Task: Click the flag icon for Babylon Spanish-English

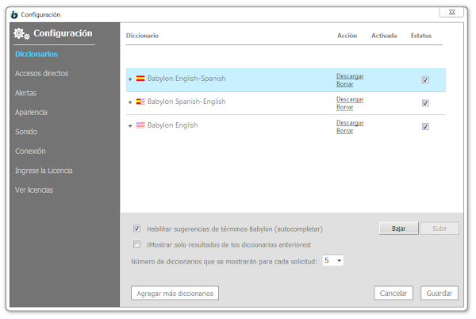Action: pyautogui.click(x=140, y=102)
